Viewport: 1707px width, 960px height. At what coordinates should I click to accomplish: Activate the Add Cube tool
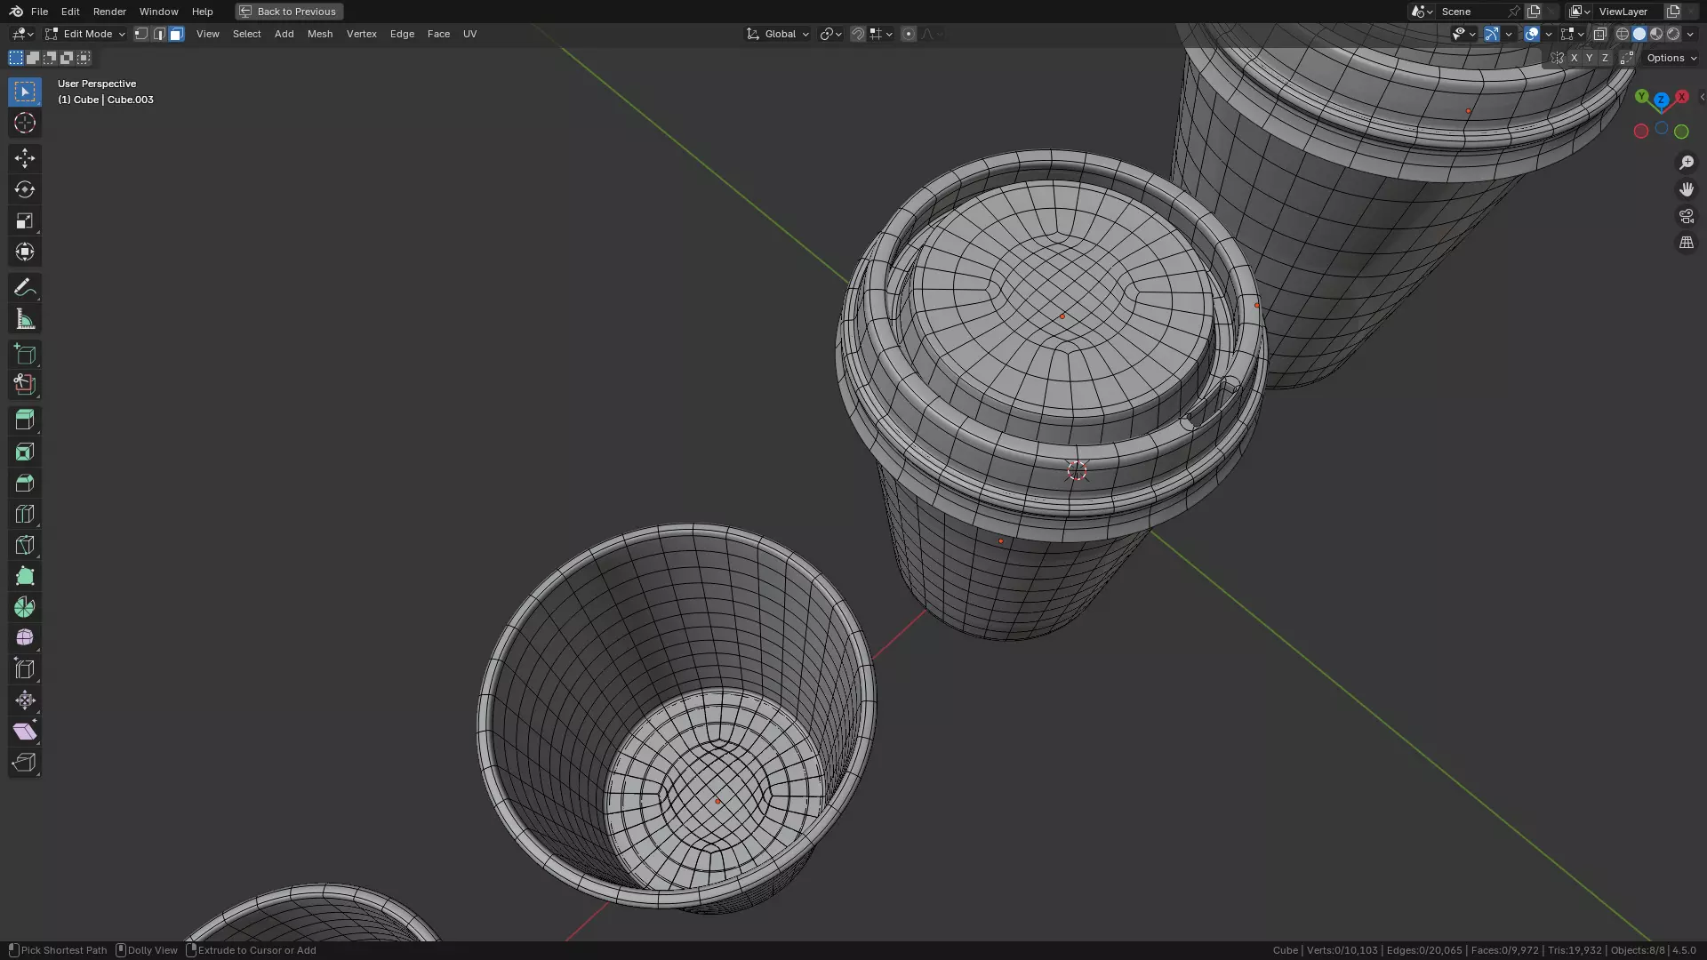(x=25, y=354)
